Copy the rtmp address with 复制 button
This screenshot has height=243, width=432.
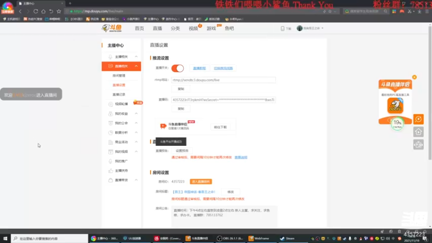[181, 89]
